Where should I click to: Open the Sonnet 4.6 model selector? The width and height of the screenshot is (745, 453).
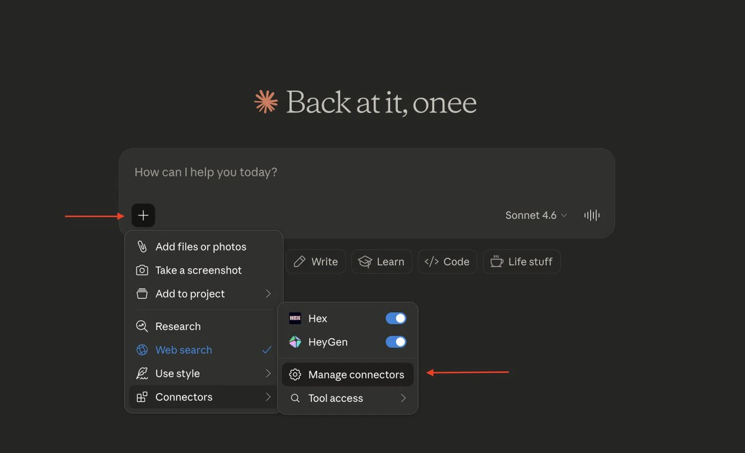point(536,215)
